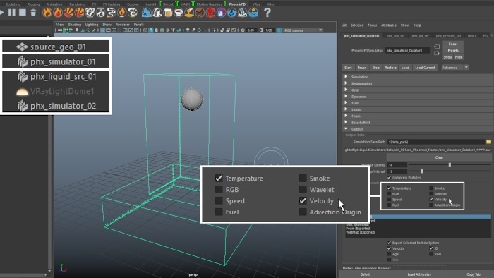Open the Lighting viewport menu

(92, 25)
